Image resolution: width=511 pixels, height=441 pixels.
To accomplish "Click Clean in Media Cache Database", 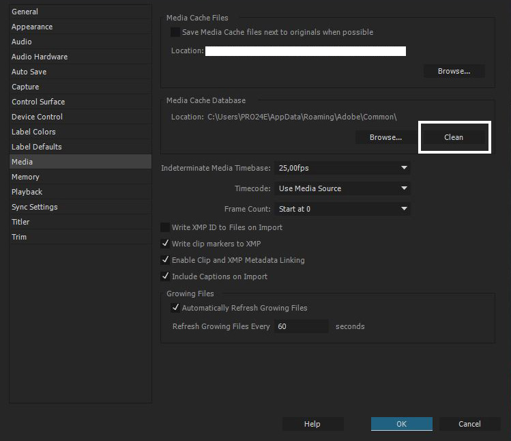I will (454, 137).
